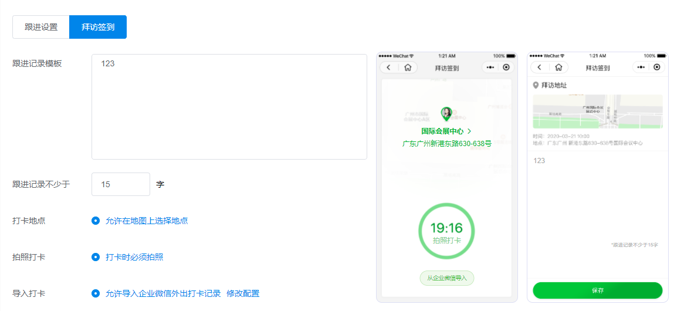The image size is (684, 311).
Task: Toggle 打卡时必须拍照 radio option
Action: point(96,257)
